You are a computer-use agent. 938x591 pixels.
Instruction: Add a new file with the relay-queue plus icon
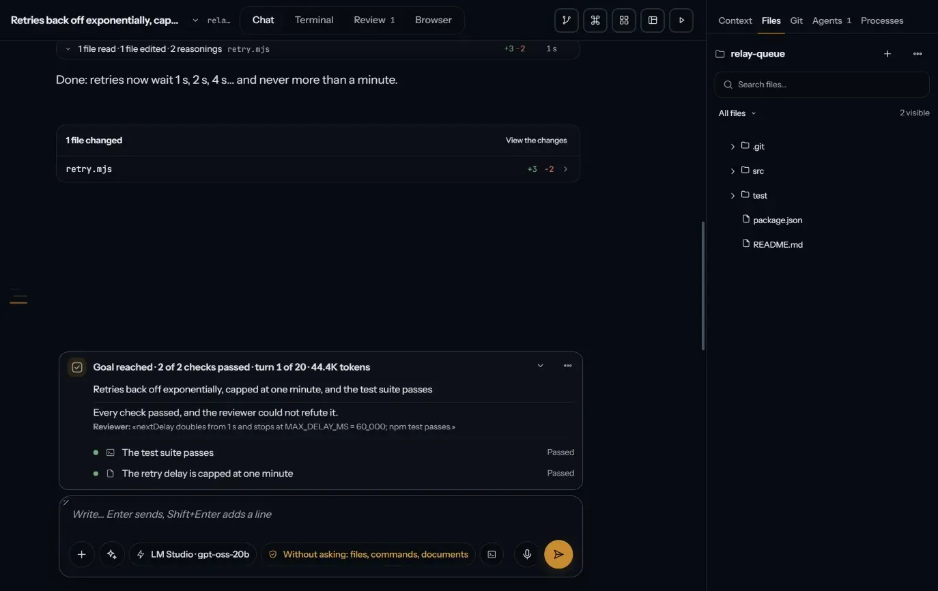pyautogui.click(x=887, y=54)
